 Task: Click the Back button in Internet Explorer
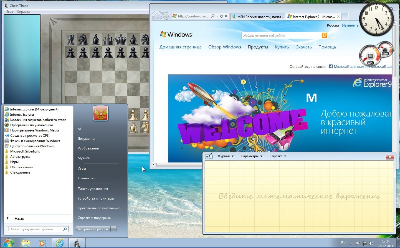[x=157, y=16]
